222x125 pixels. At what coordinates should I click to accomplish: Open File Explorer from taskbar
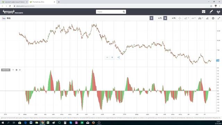point(37,123)
